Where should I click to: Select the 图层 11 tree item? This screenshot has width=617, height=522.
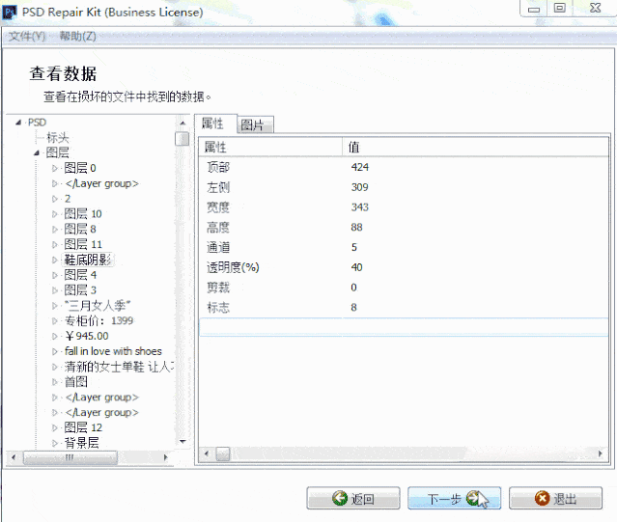click(83, 244)
